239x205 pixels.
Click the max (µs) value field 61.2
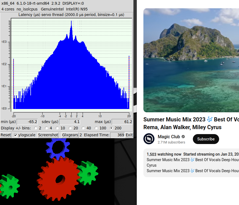click(x=122, y=122)
